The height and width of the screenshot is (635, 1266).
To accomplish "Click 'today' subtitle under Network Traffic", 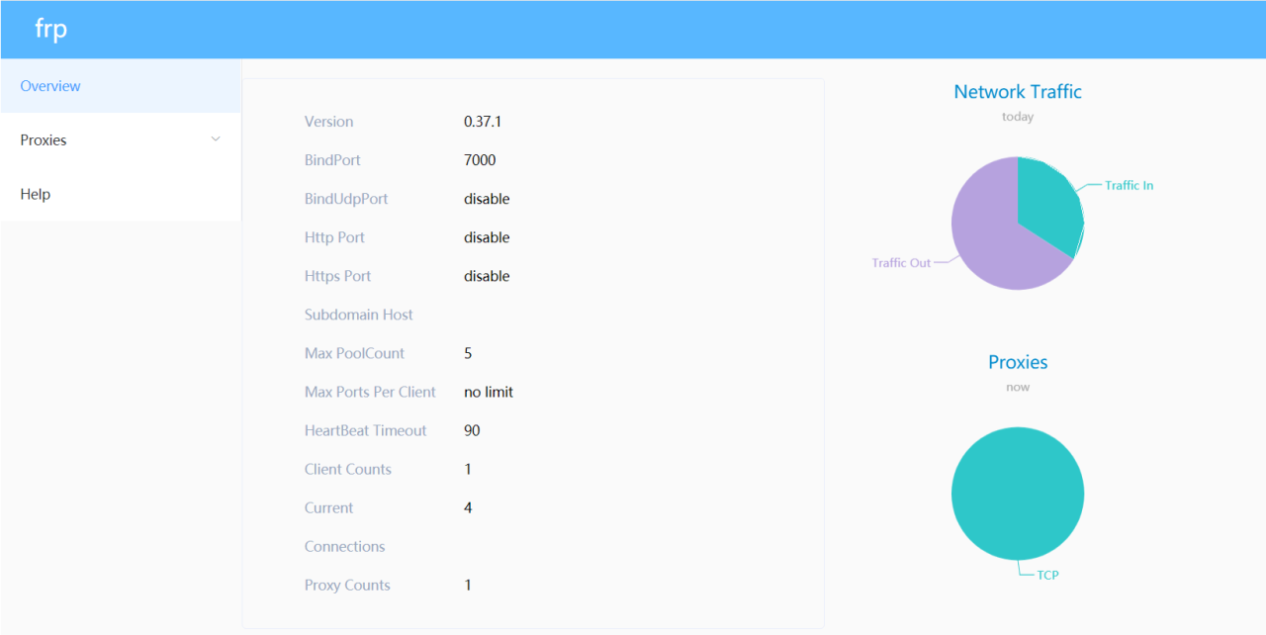I will [1018, 117].
